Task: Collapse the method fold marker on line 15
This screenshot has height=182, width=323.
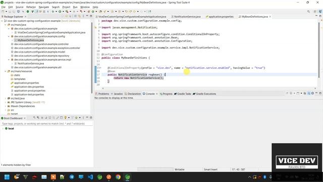Action: click(x=100, y=68)
